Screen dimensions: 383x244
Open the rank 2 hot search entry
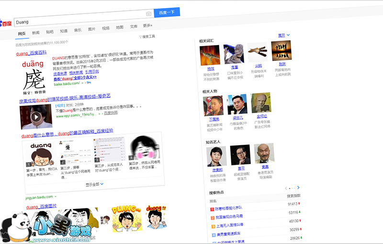point(229,217)
